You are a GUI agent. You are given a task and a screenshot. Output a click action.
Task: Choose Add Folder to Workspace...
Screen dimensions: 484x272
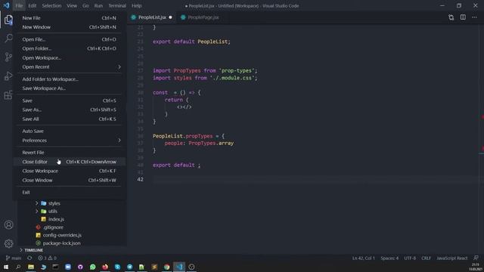(x=69, y=79)
